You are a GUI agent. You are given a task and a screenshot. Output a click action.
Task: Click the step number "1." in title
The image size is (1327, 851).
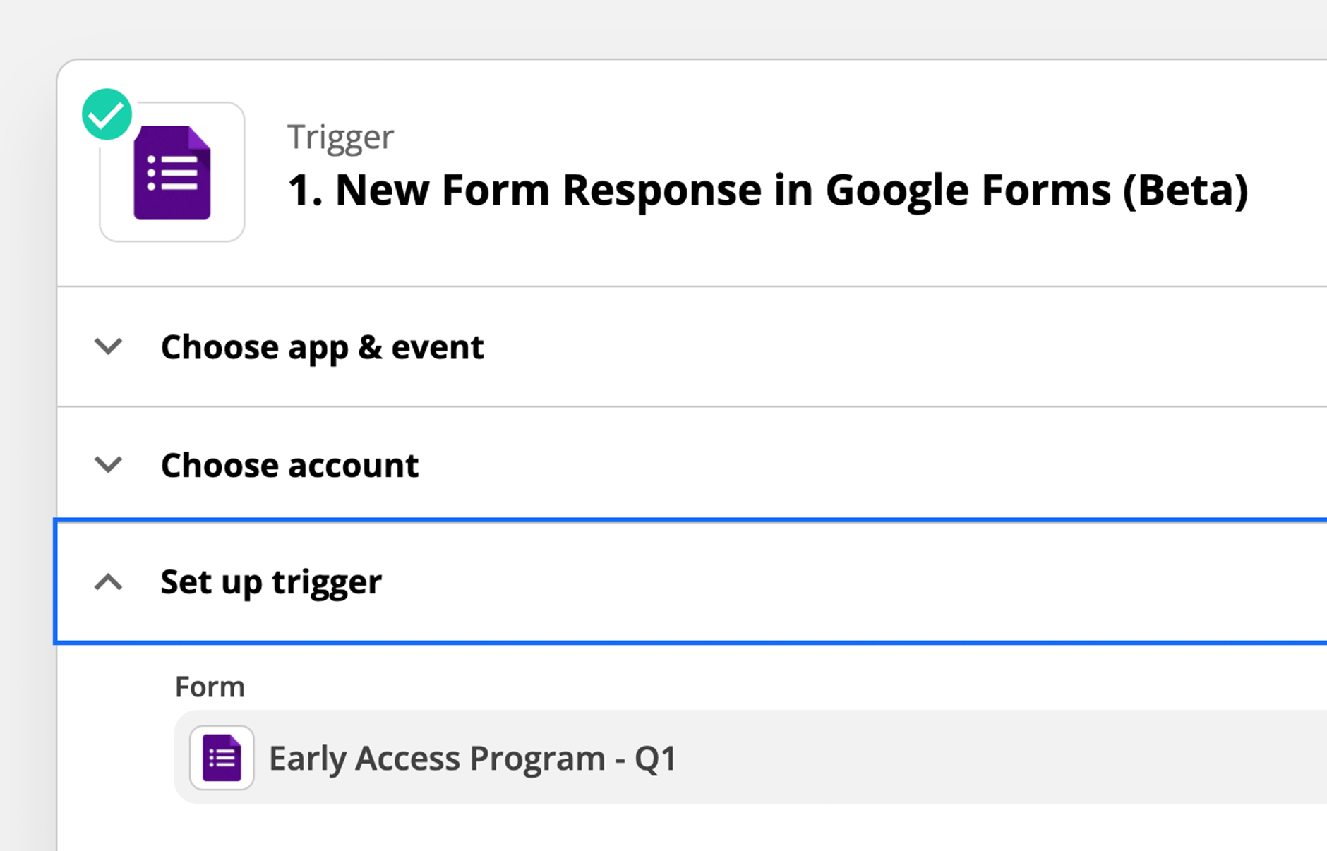click(305, 191)
